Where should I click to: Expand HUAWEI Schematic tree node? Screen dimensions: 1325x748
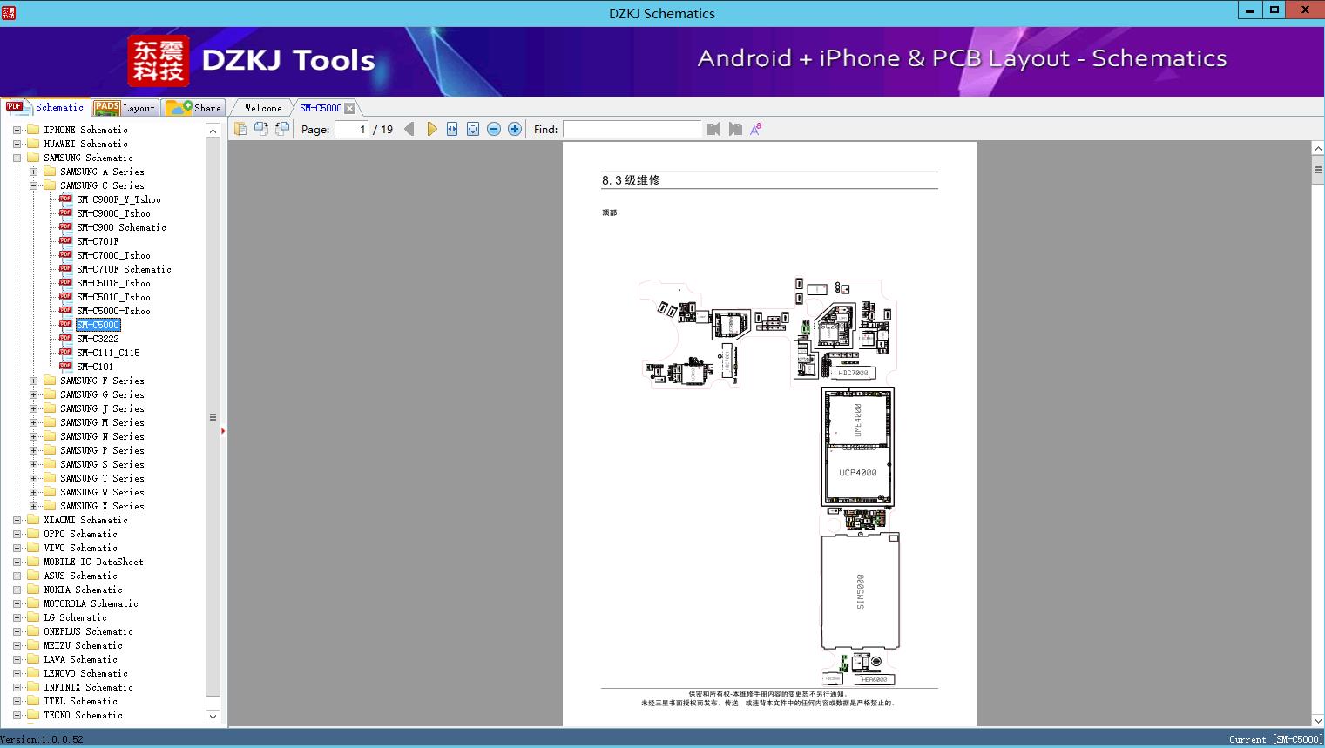click(17, 144)
